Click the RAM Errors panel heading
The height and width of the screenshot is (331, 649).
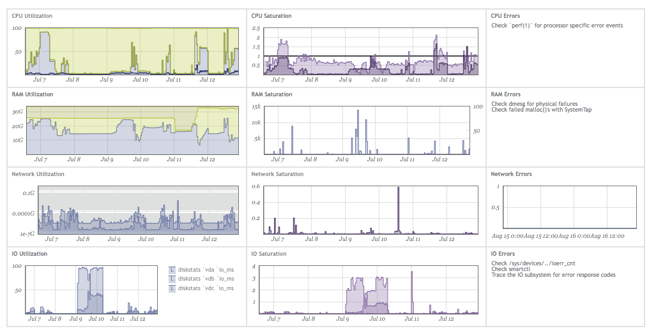pos(505,94)
